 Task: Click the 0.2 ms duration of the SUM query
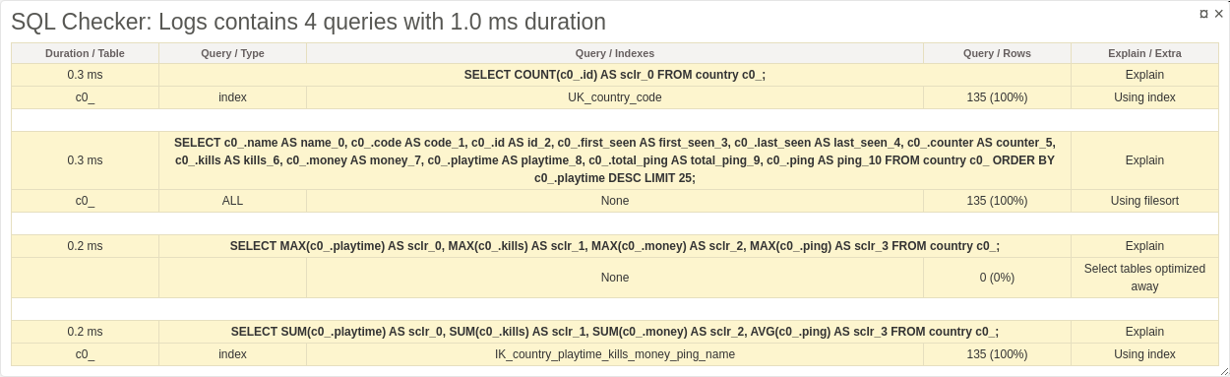coord(85,332)
